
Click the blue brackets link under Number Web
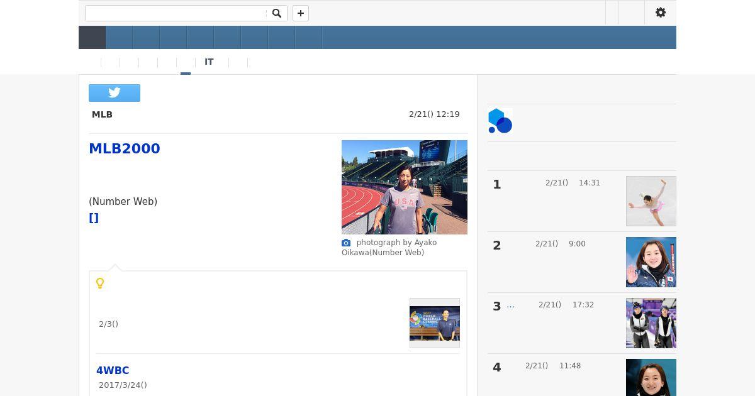94,218
